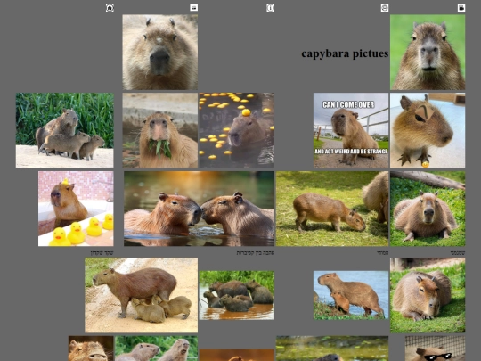The image size is (481, 361).
Task: Click the large fluffy capybara face close-up
Action: click(x=160, y=53)
